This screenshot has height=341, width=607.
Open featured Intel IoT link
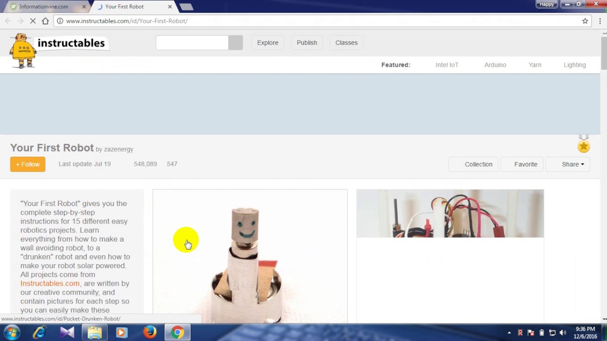point(447,65)
